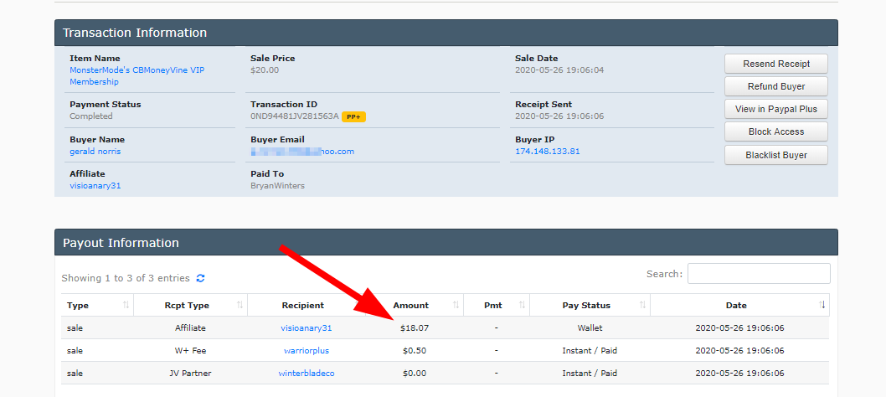
Task: Sort table by Pay Status column
Action: 590,306
